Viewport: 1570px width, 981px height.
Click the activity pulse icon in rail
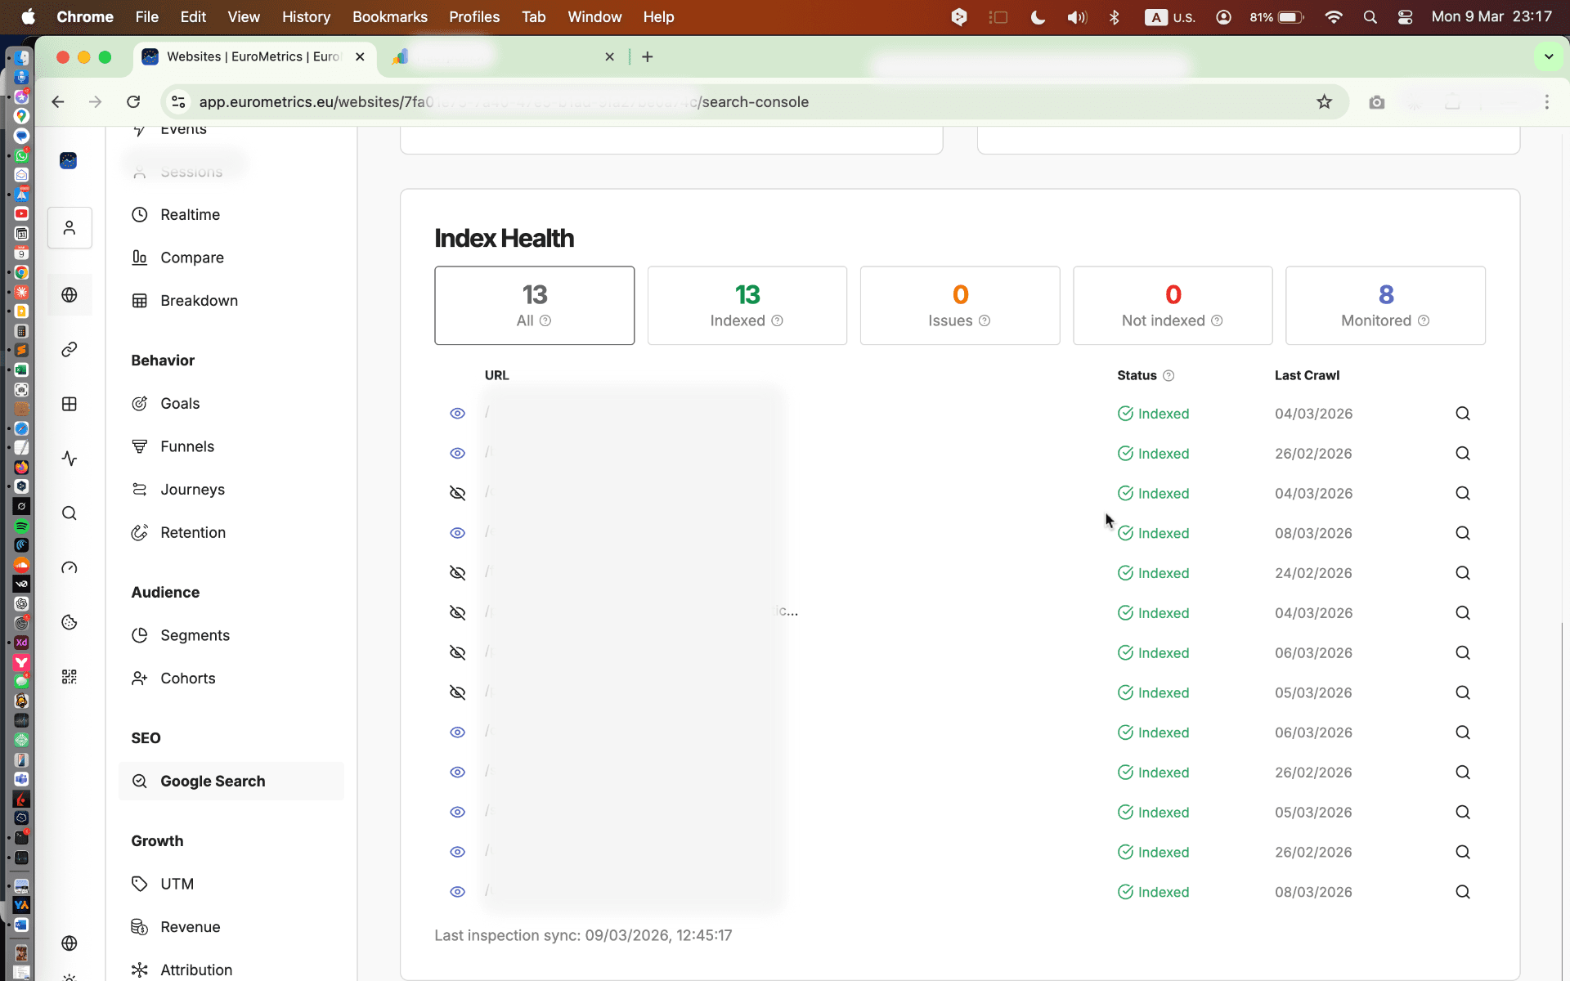70,459
